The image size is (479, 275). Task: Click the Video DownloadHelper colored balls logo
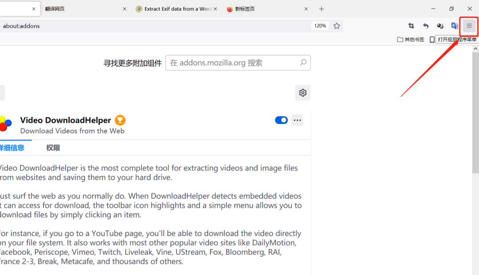(5, 124)
